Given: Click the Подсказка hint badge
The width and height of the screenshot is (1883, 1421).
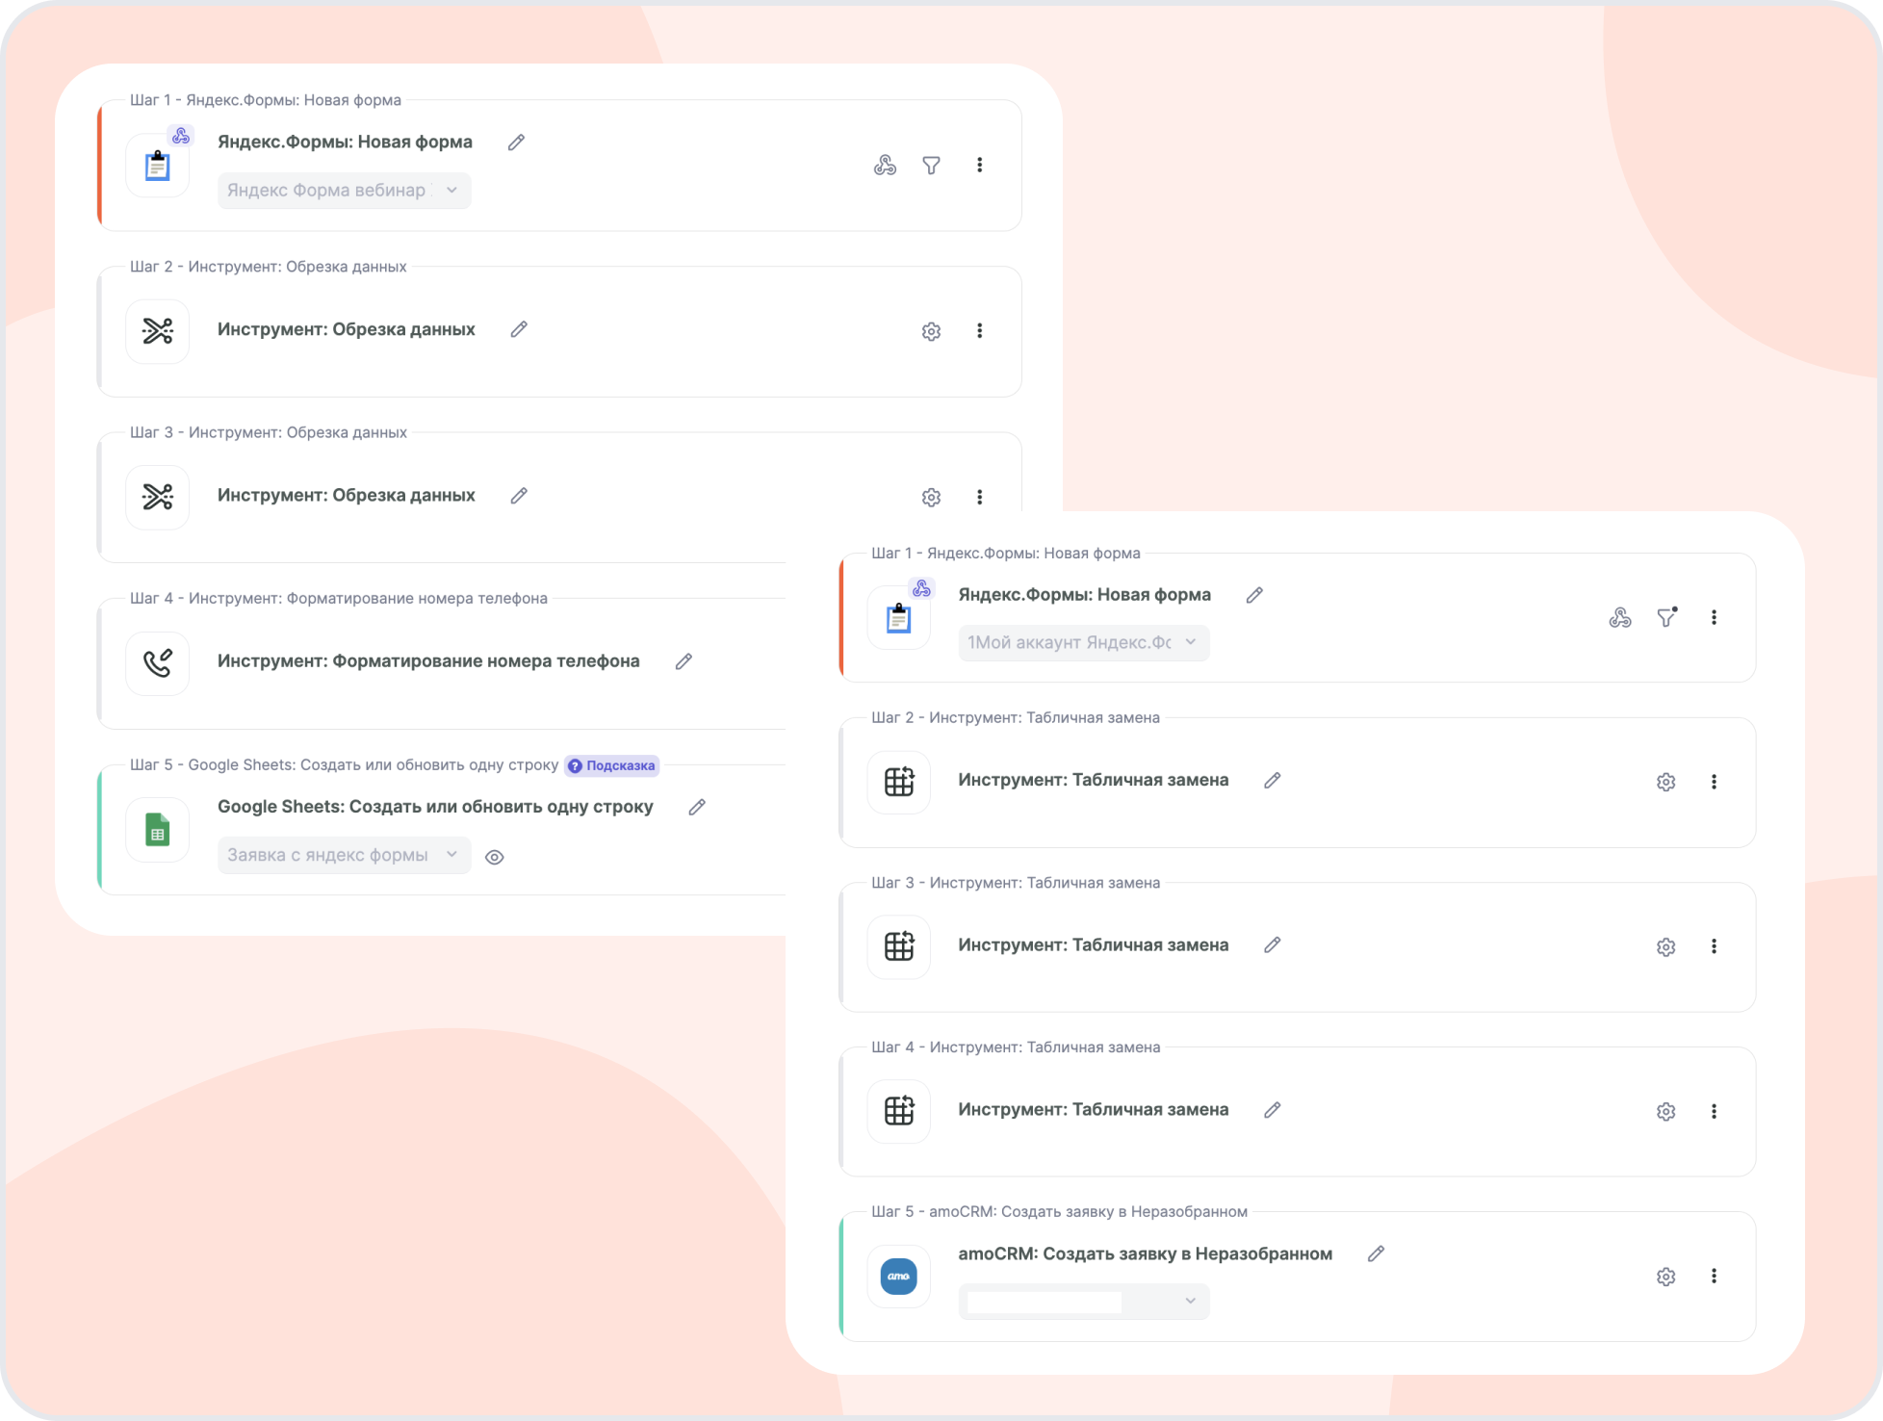Looking at the screenshot, I should pos(611,766).
